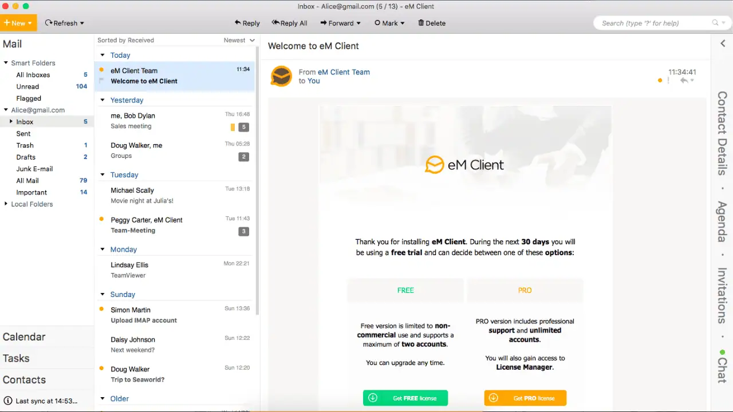Click the orange tag on Sales meeting email
Screen dimensions: 733x412
(232, 127)
